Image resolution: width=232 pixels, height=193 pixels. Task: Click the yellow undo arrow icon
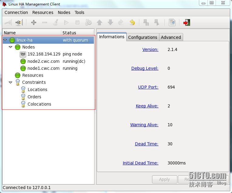coord(132,22)
